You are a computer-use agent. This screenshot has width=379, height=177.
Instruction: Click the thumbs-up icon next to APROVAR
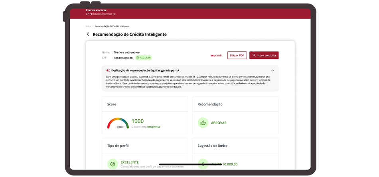(203, 123)
